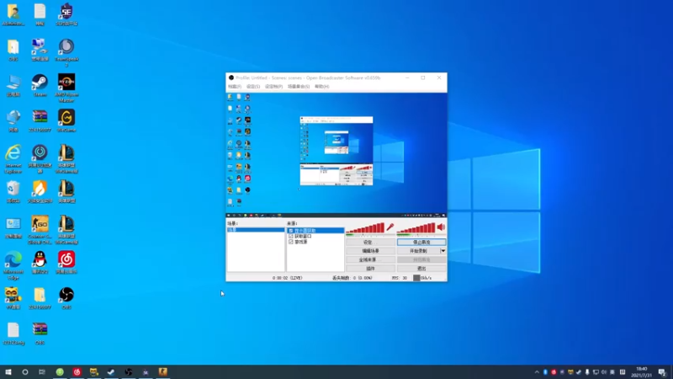Open the orange flame security app shortcut

tap(40, 192)
